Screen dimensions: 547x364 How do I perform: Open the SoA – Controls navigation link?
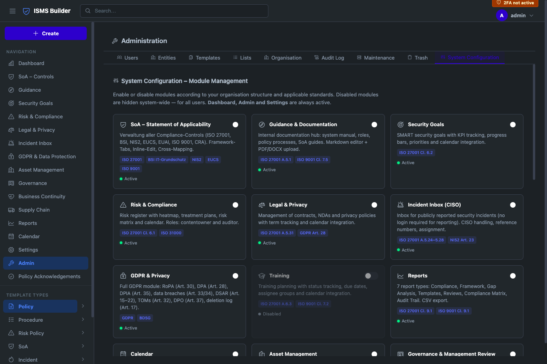tap(46, 76)
